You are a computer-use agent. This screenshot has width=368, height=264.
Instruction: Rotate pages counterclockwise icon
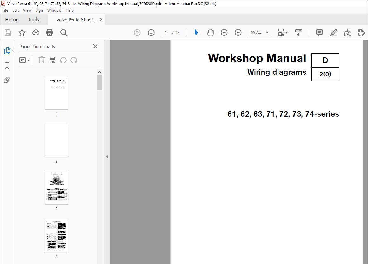click(63, 60)
